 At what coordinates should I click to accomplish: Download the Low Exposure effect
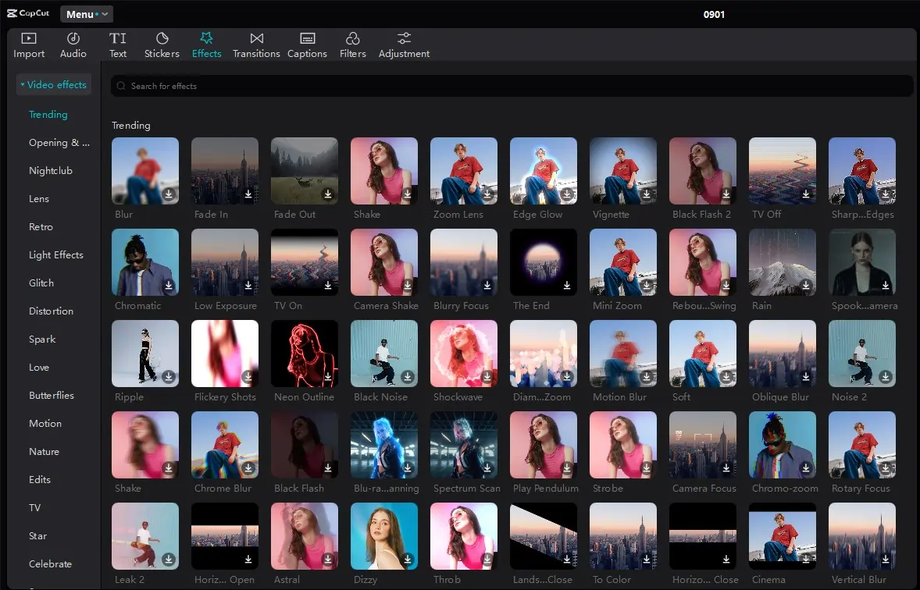click(248, 286)
